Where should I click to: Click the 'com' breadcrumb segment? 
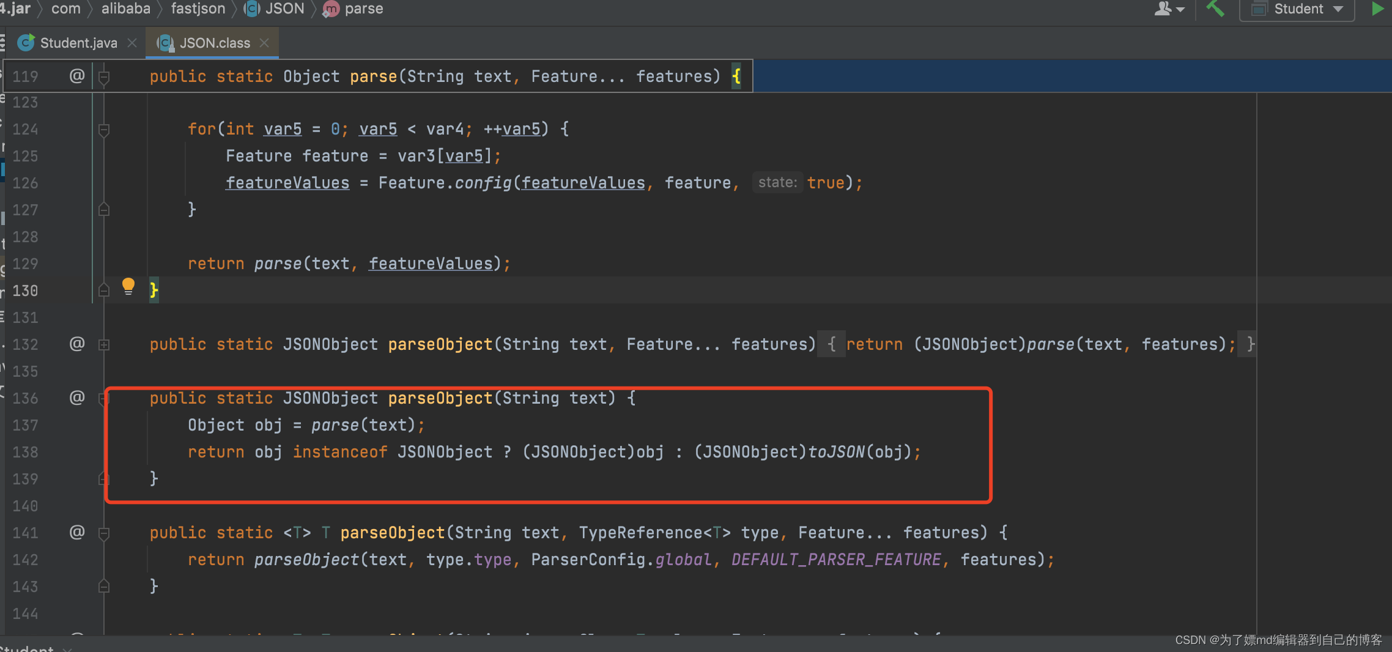click(66, 9)
